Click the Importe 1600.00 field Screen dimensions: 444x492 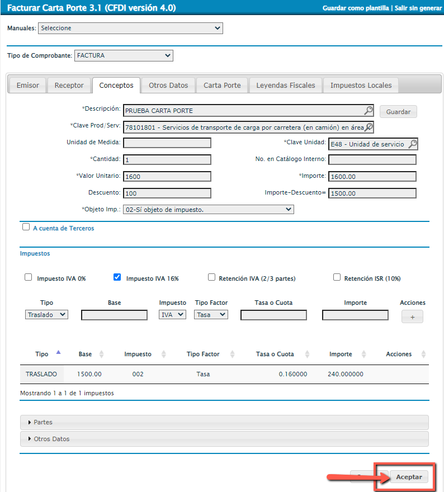[x=372, y=176]
